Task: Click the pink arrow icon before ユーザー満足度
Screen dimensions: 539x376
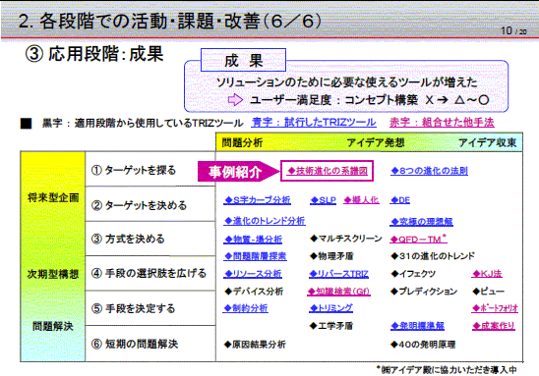Action: [x=235, y=100]
